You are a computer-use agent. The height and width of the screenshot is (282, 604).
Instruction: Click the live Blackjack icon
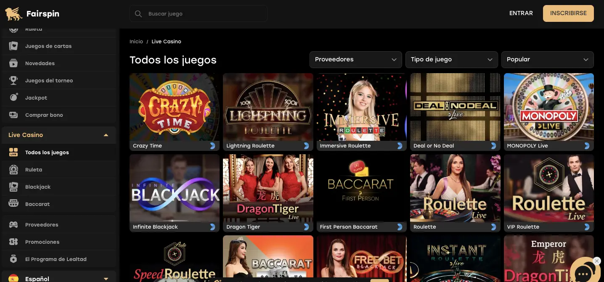pyautogui.click(x=13, y=187)
